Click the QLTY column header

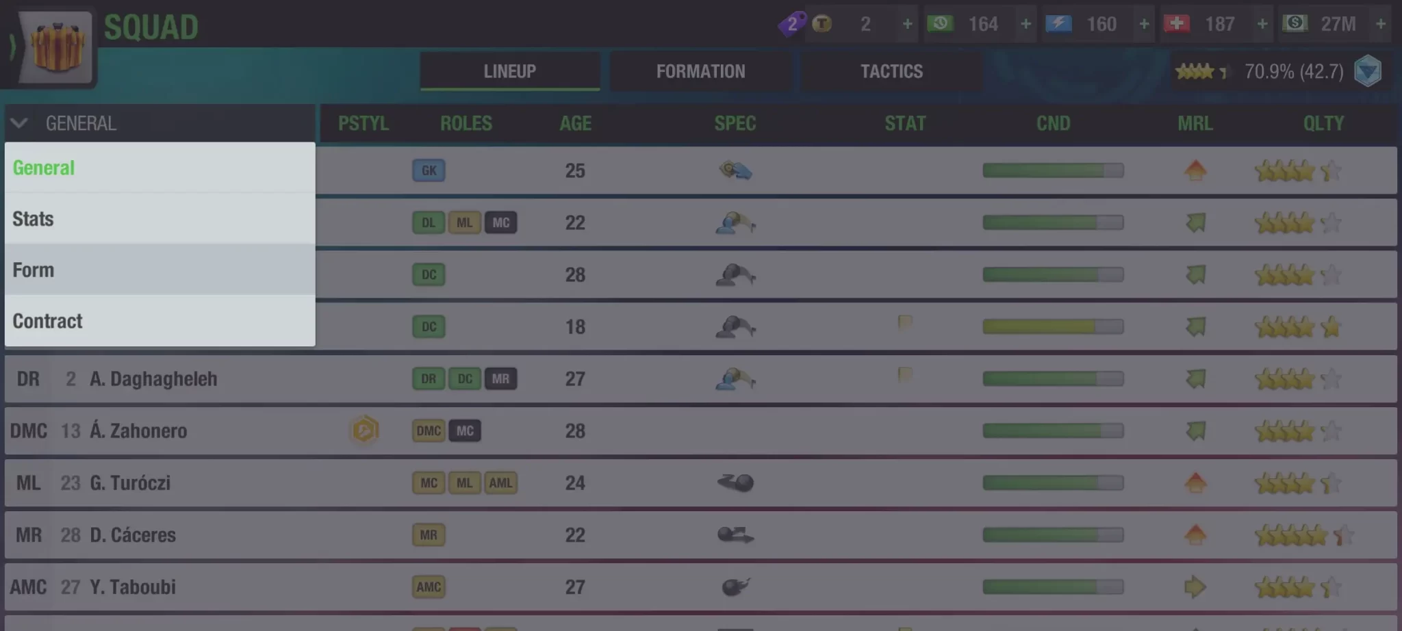(x=1323, y=123)
